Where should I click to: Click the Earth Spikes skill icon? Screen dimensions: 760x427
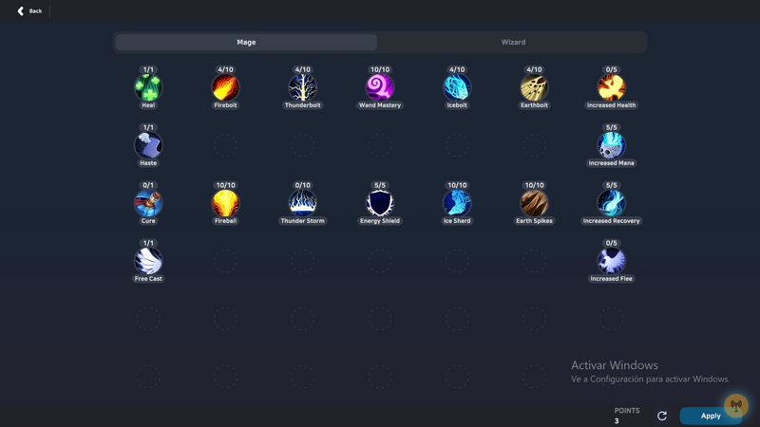pyautogui.click(x=534, y=203)
